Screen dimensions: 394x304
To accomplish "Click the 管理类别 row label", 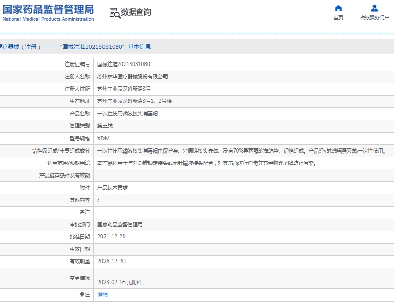I will click(79, 126).
